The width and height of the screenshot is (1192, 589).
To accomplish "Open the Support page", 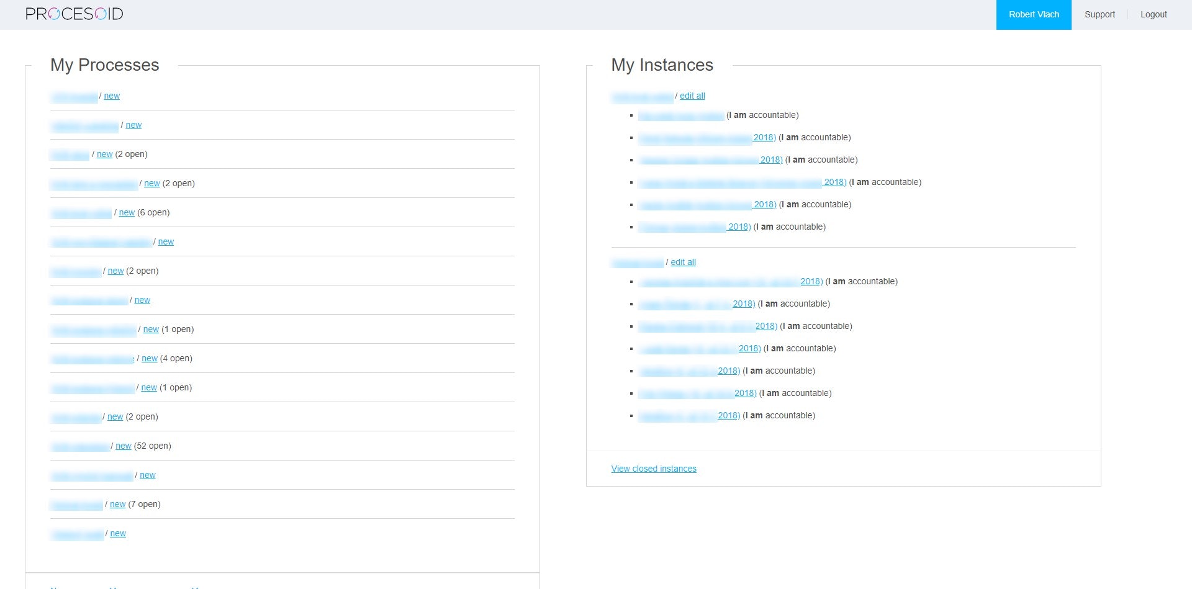I will tap(1099, 14).
